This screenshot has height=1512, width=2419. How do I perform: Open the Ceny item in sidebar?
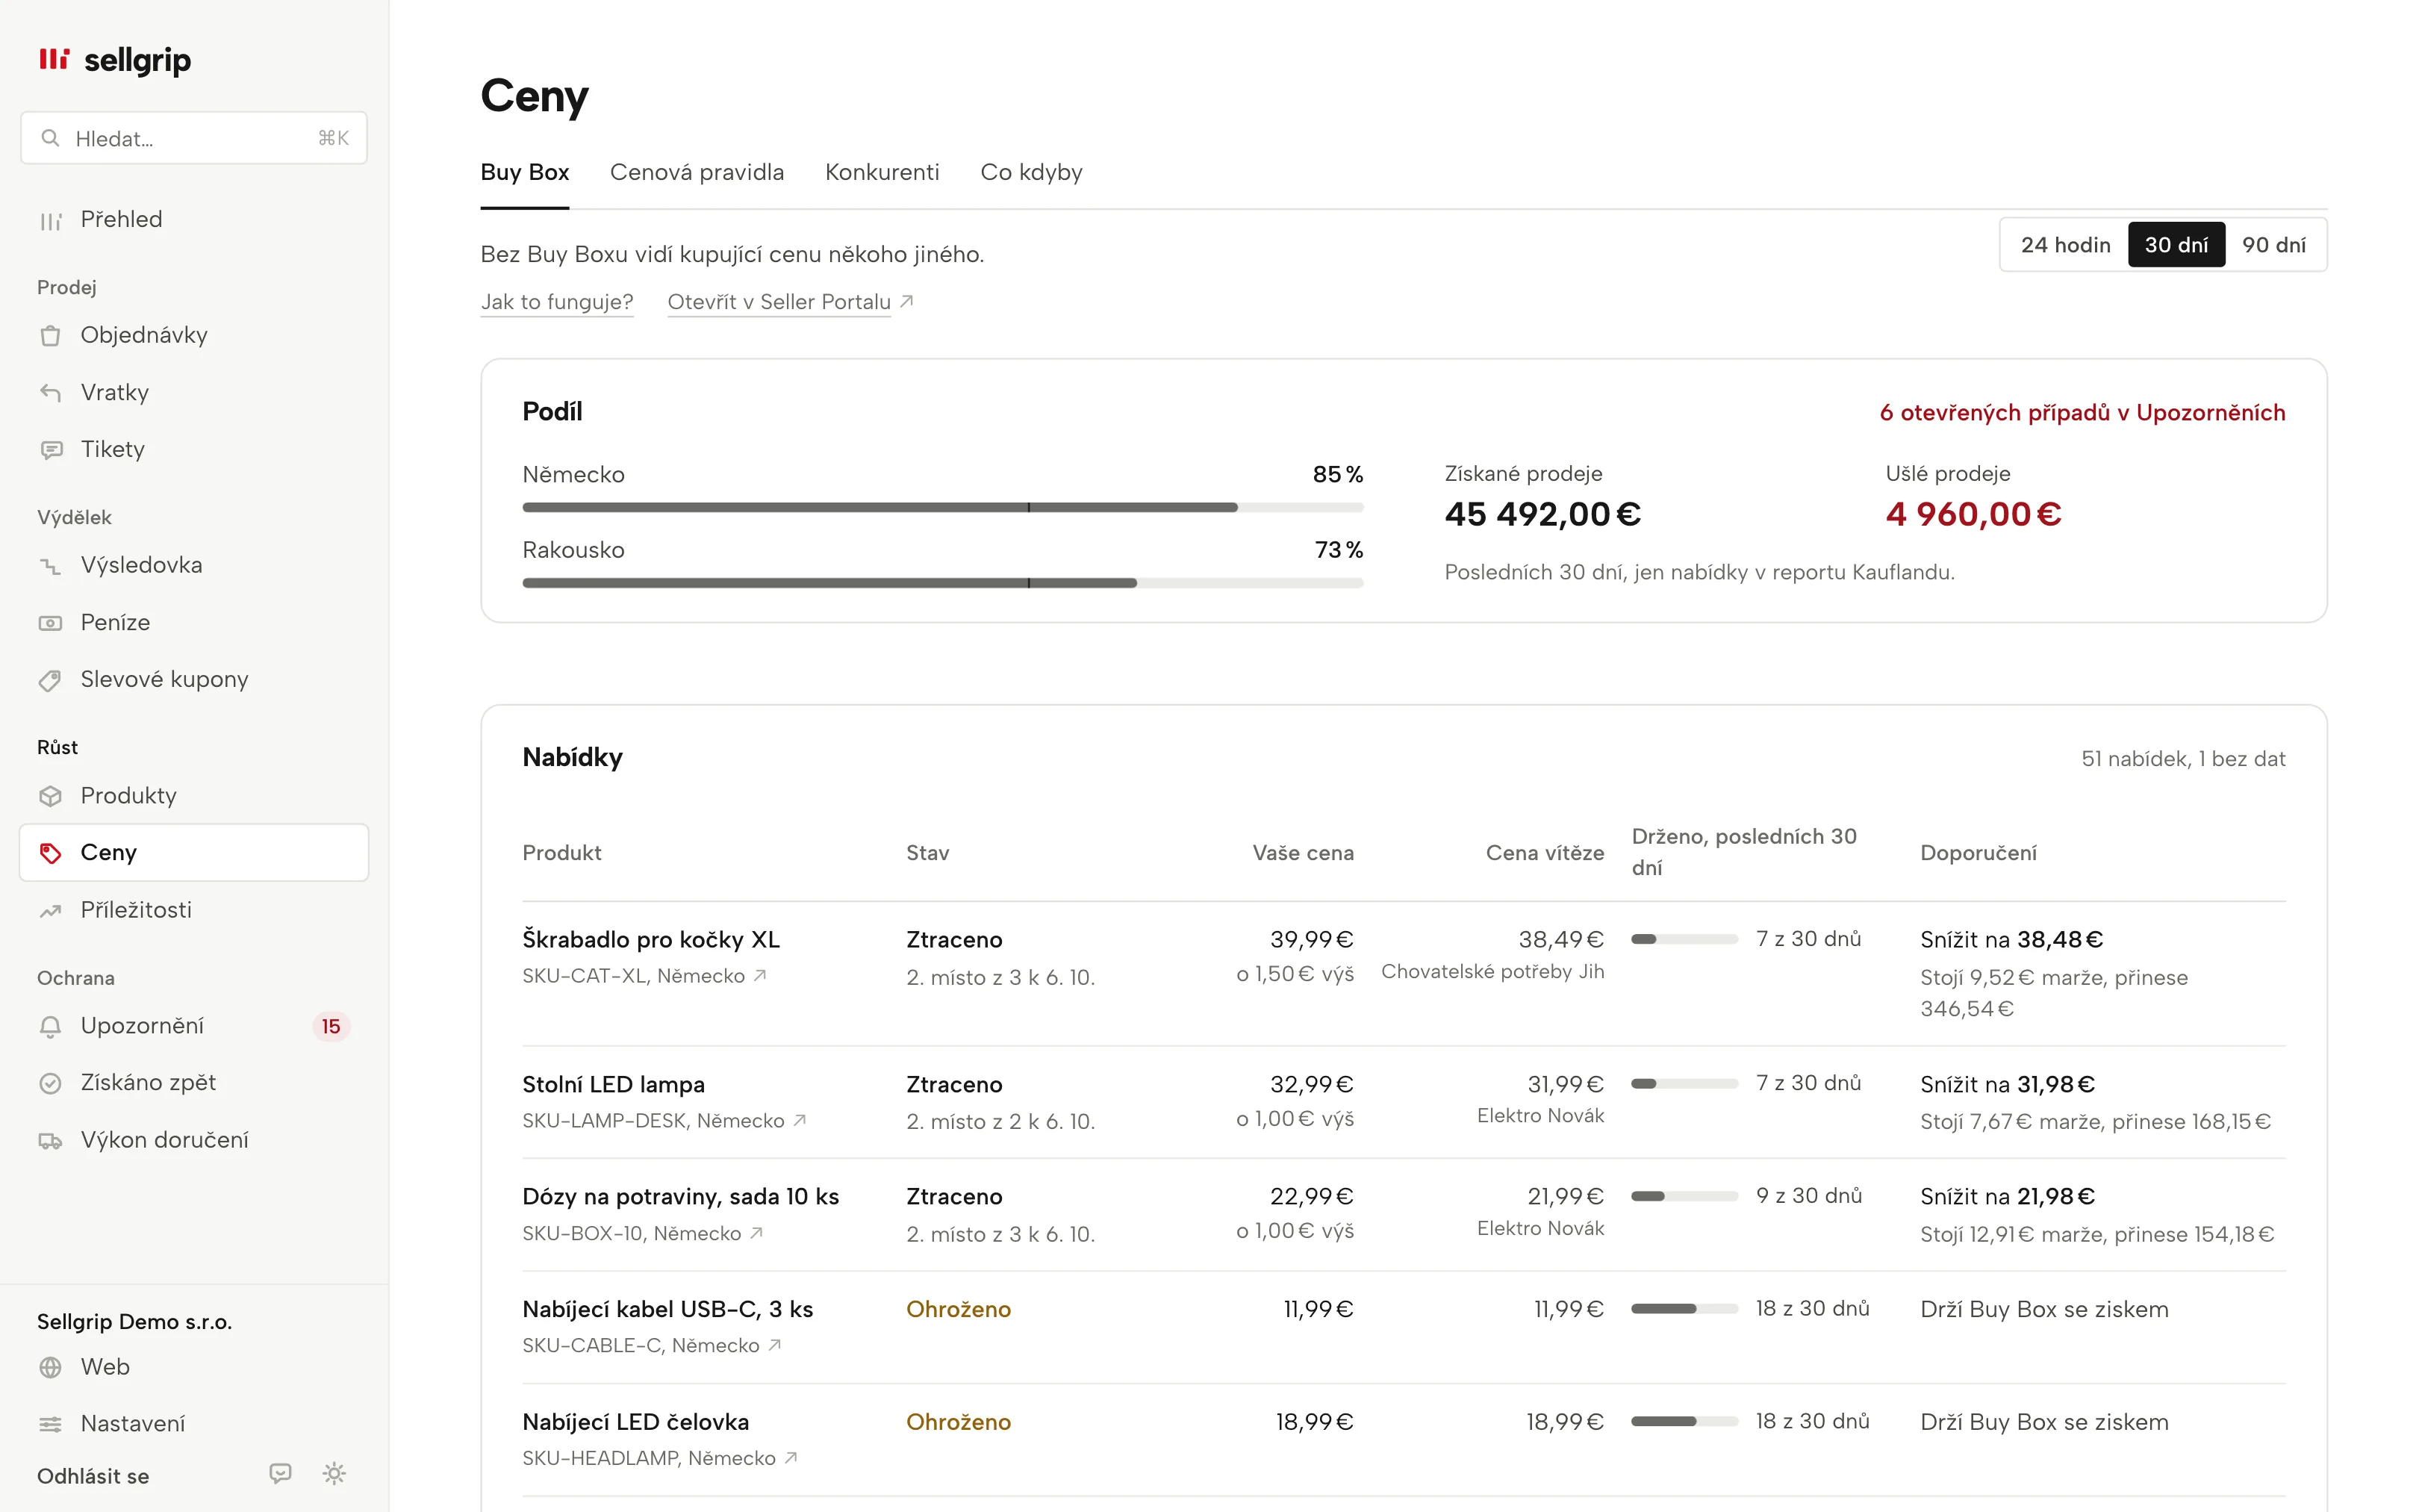pos(194,853)
